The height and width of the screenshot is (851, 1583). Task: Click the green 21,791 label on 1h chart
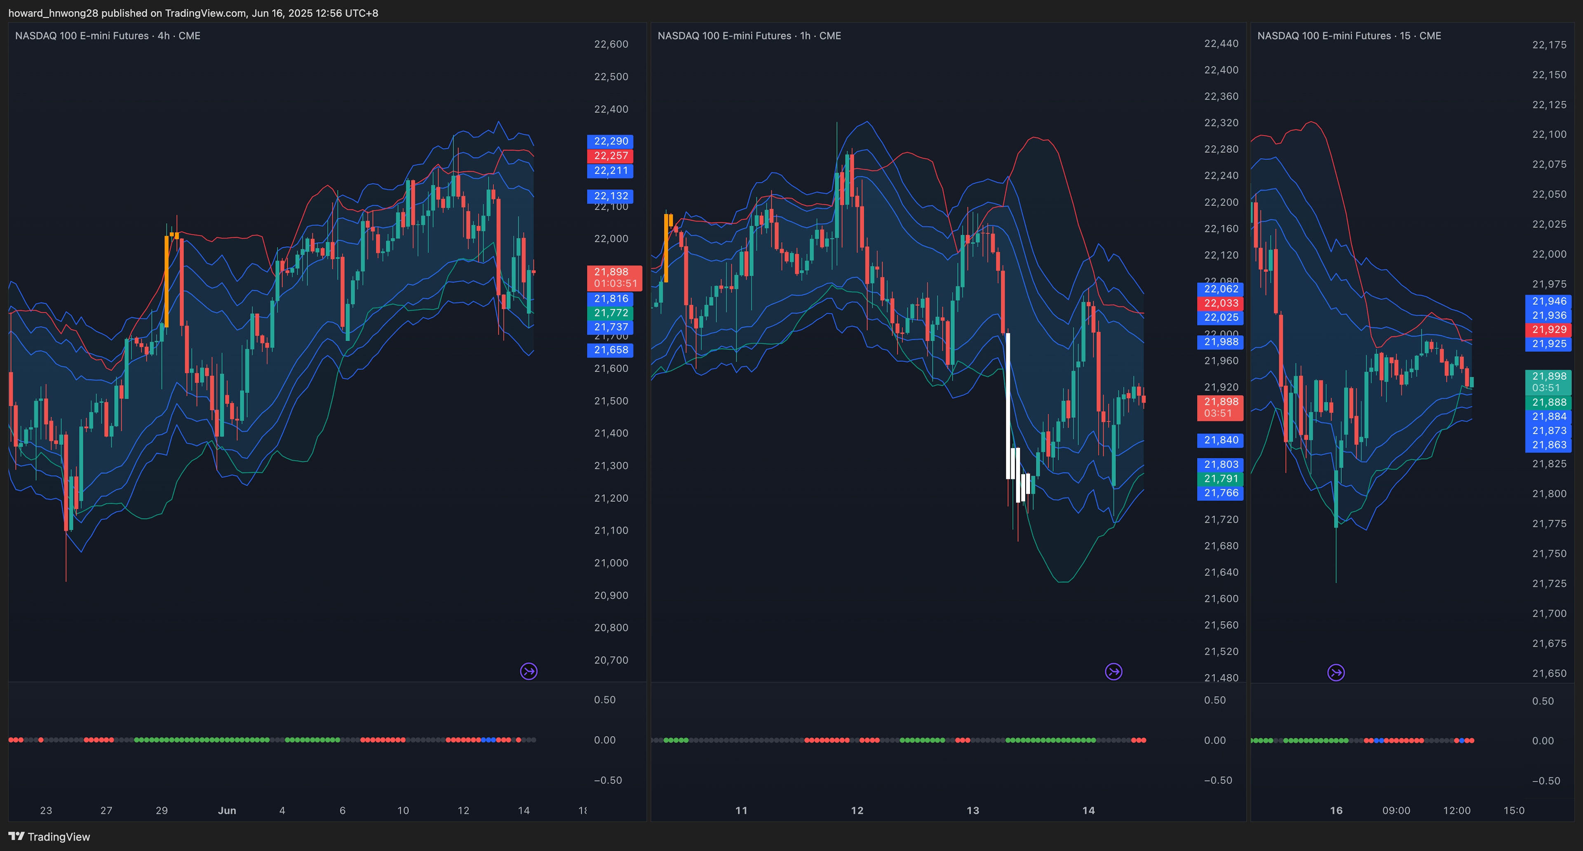[x=1220, y=479]
